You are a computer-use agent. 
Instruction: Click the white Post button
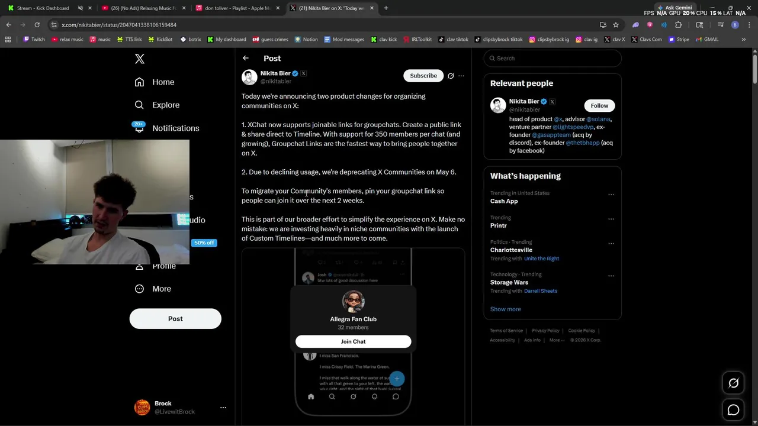(x=175, y=318)
